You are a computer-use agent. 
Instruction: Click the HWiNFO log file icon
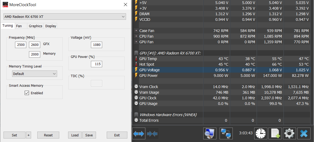275,133
